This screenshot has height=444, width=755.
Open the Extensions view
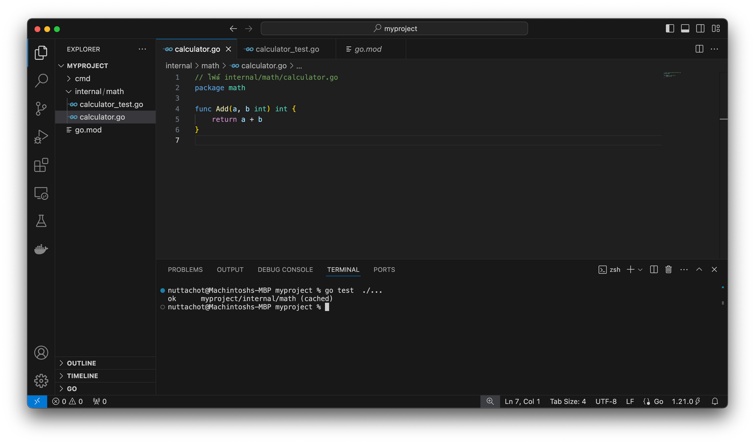41,165
